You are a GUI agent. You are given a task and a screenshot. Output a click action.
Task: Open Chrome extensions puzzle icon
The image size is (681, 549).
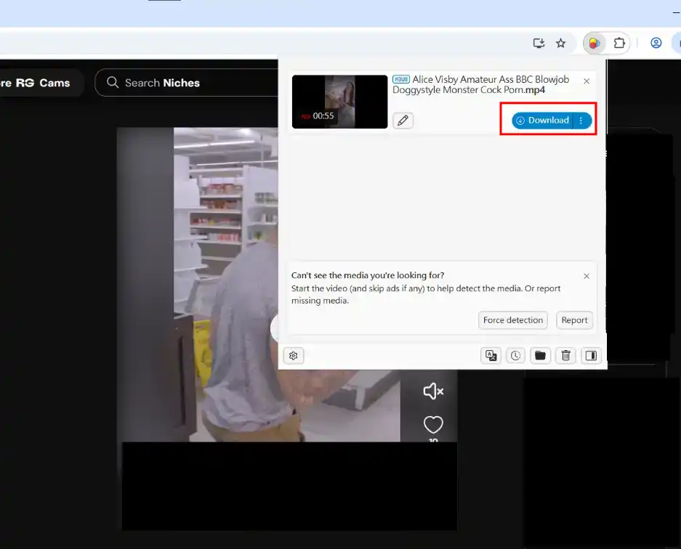(620, 43)
